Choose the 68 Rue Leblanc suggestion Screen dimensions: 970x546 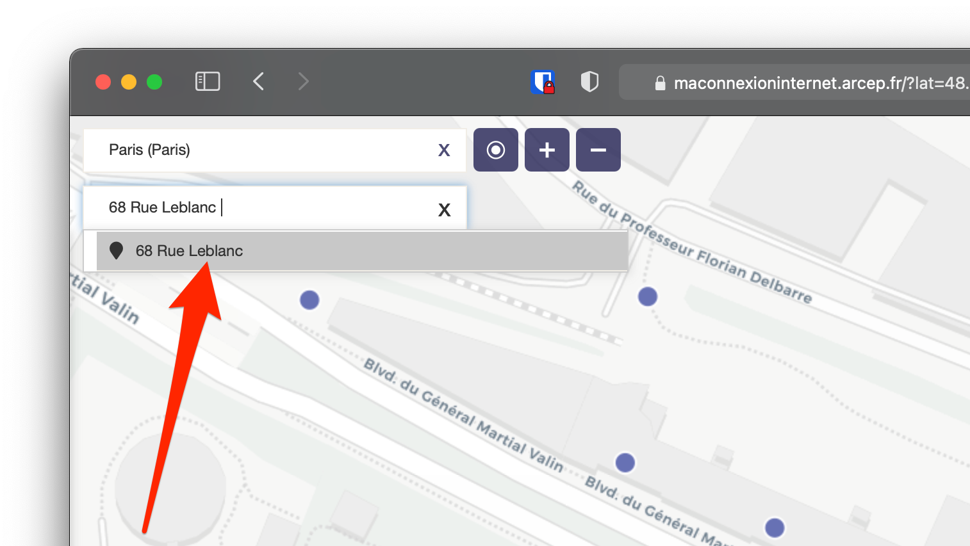[362, 251]
